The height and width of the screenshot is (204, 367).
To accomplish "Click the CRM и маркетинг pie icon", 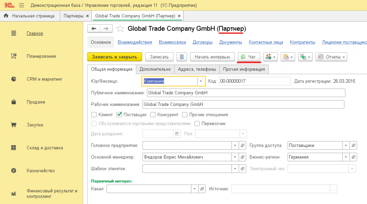I will point(14,79).
